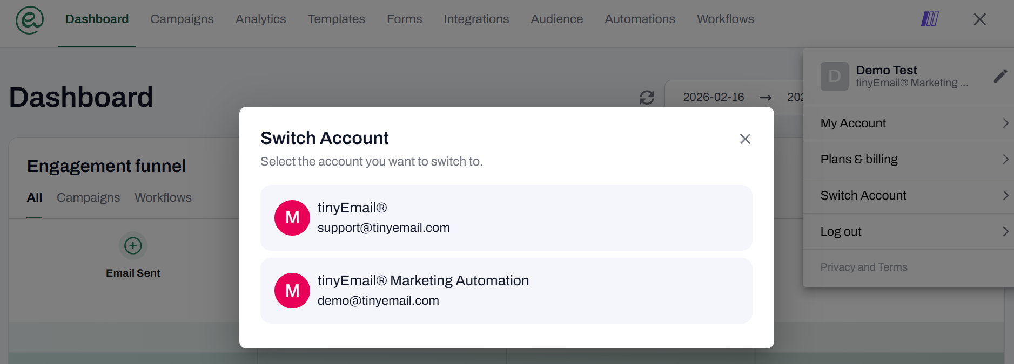Click the Demo Test avatar
The image size is (1014, 364).
(834, 76)
